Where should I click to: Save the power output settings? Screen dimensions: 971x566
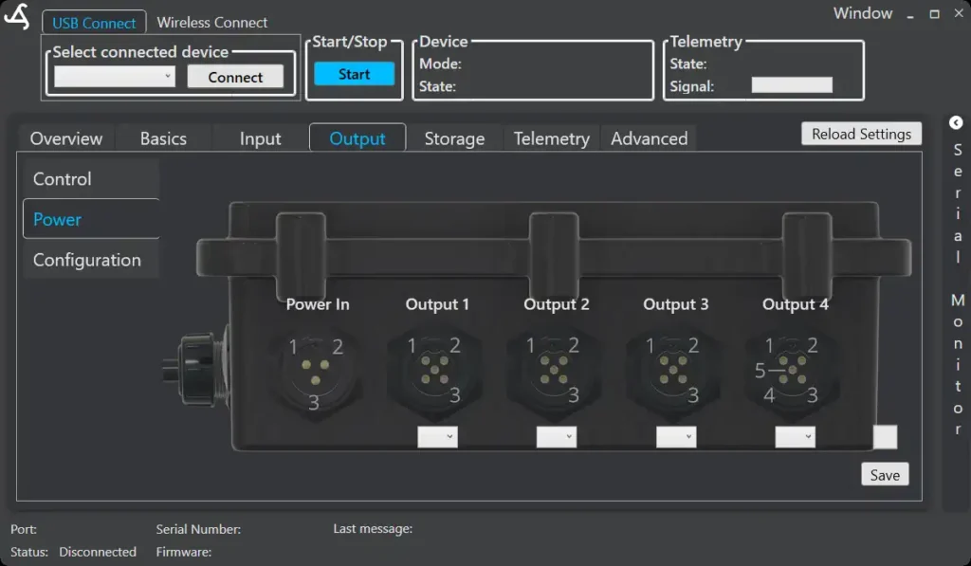[884, 473]
